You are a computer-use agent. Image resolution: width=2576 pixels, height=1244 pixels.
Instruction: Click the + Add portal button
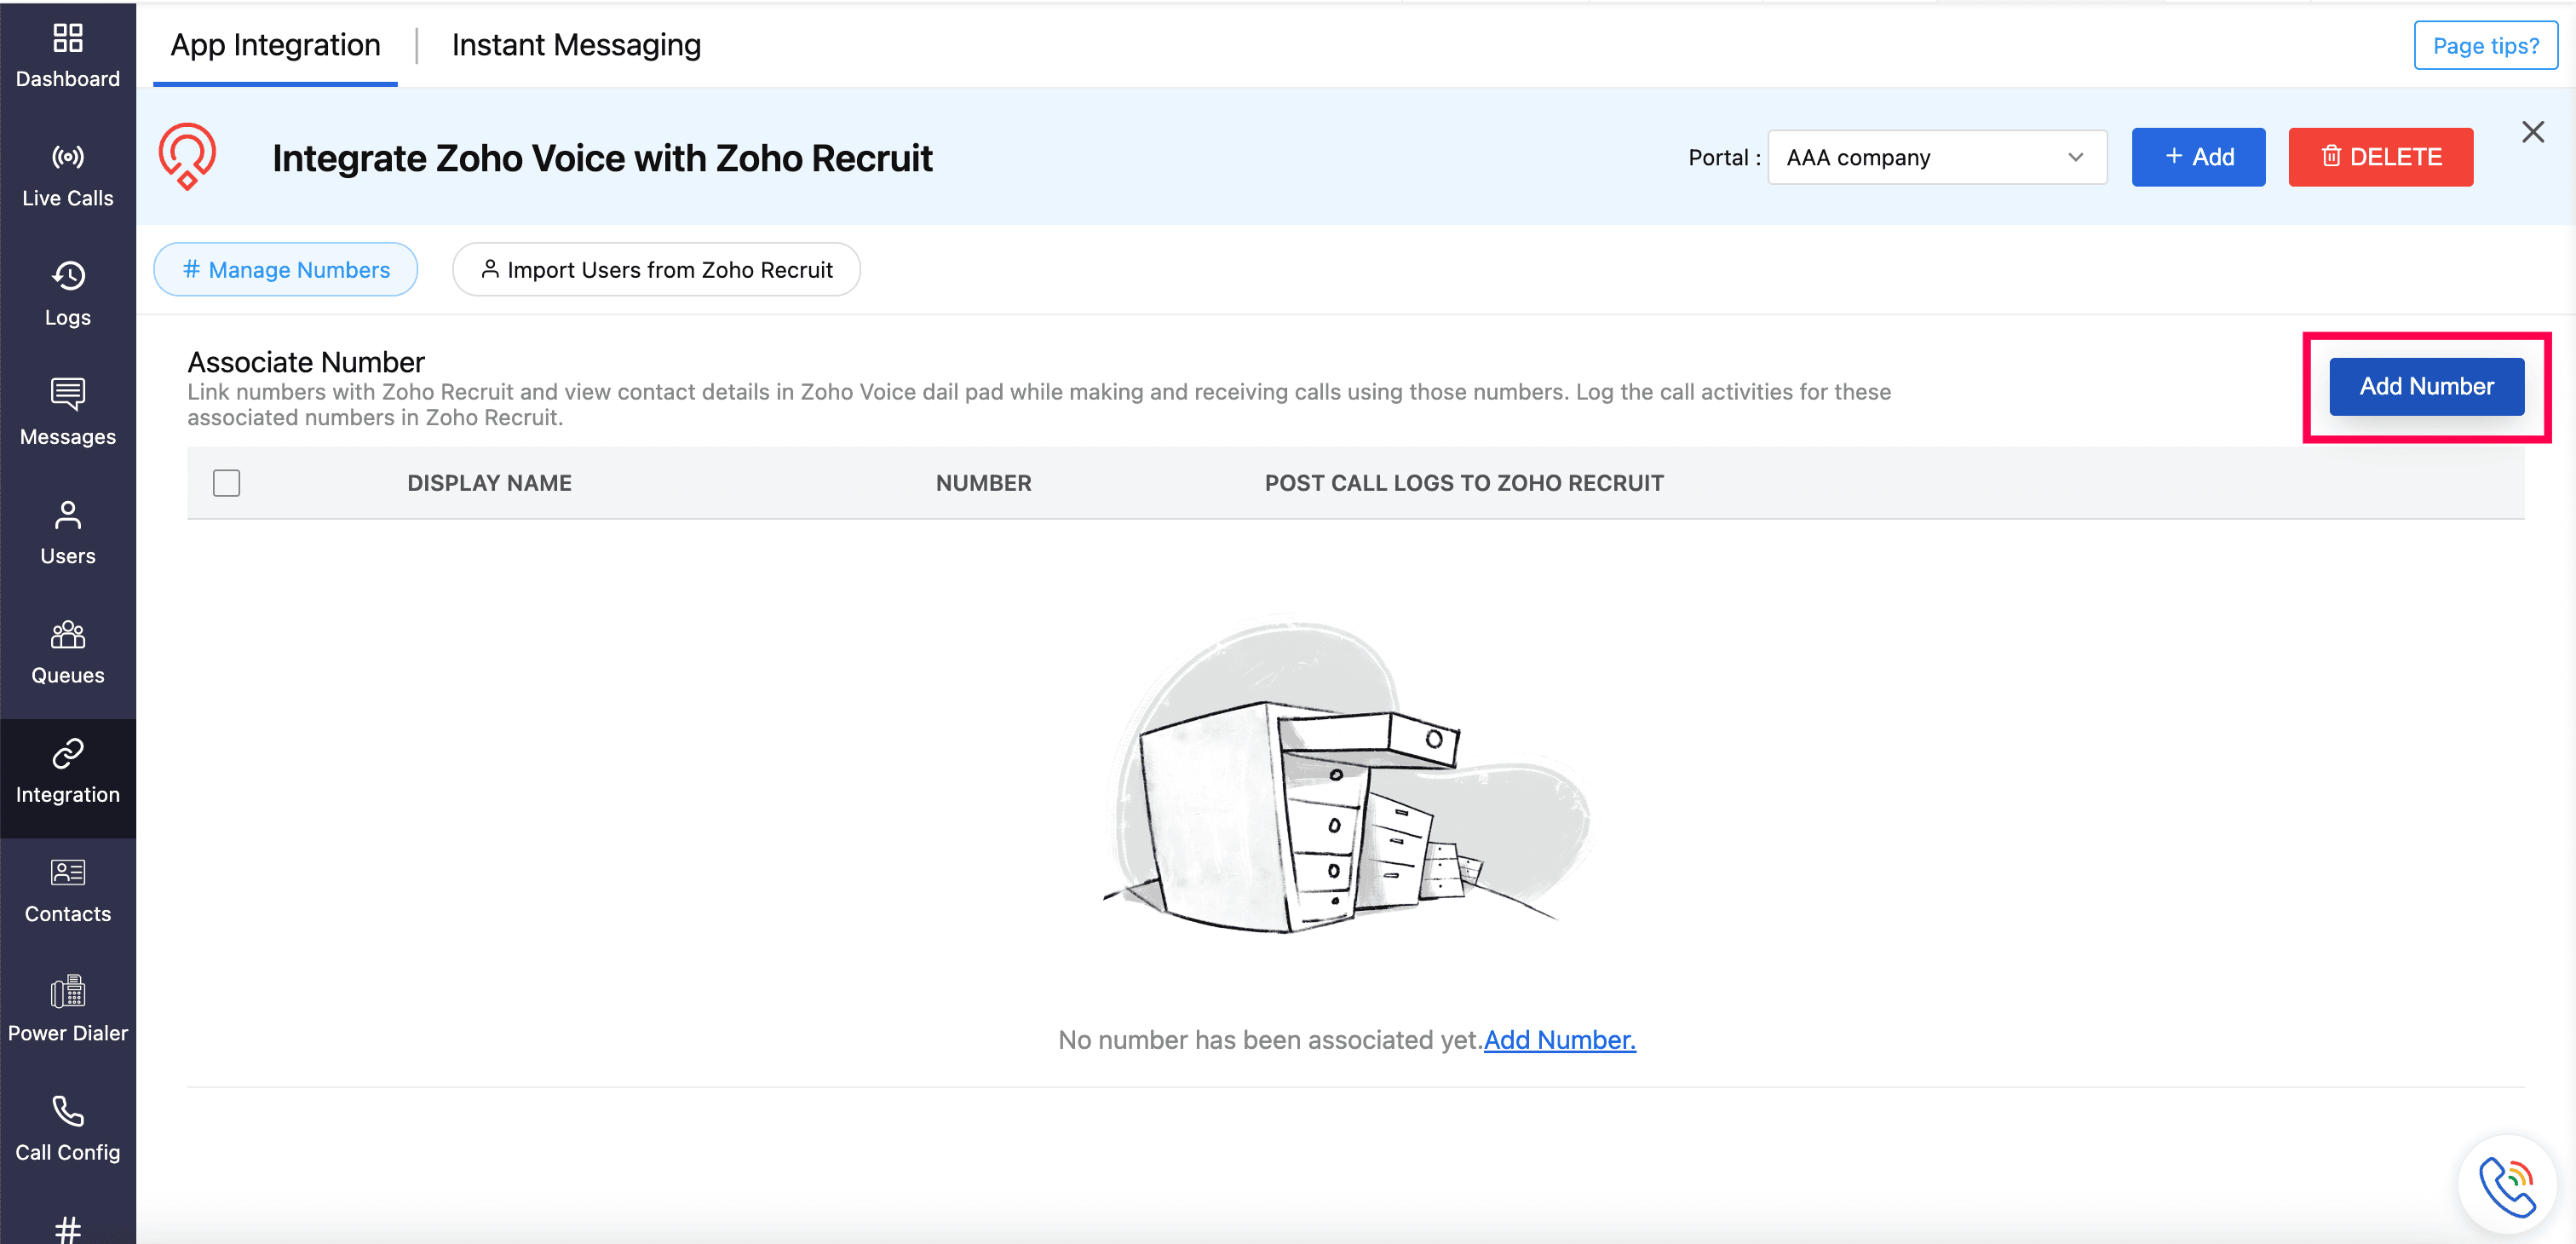pyautogui.click(x=2198, y=157)
